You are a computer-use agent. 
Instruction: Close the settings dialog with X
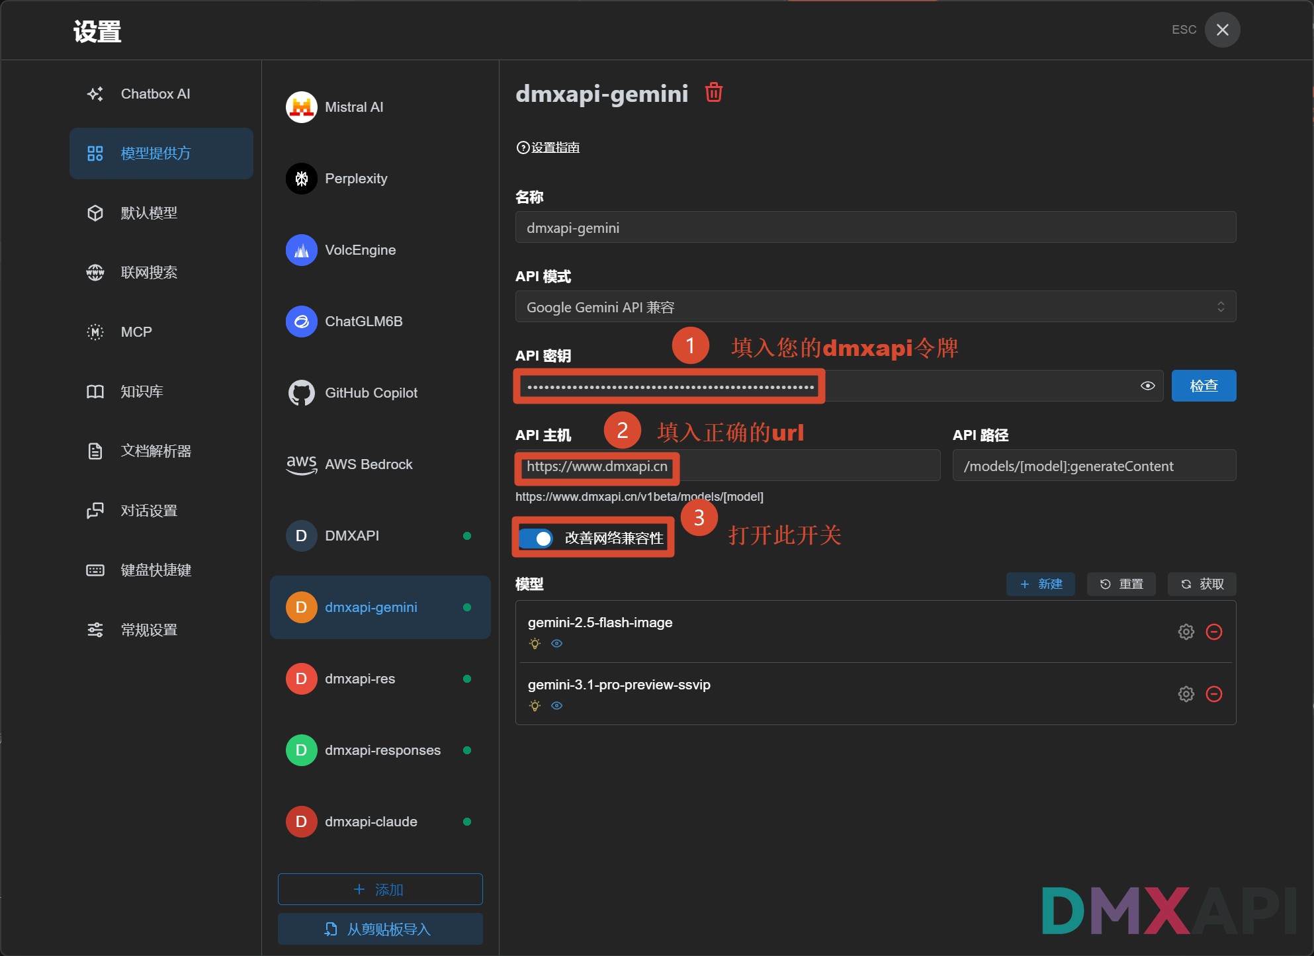click(1222, 30)
